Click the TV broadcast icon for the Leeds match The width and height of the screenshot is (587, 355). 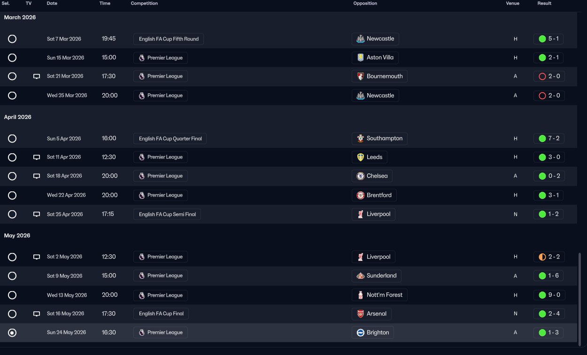(x=37, y=158)
